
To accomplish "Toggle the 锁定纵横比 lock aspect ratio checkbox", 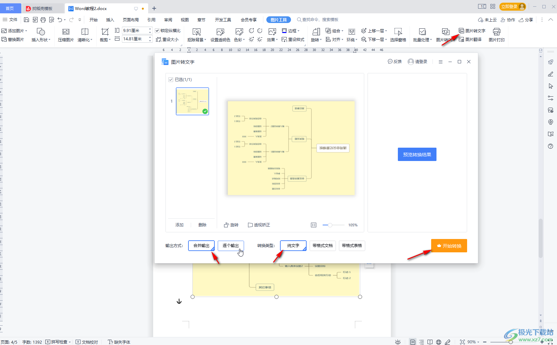I will point(157,31).
